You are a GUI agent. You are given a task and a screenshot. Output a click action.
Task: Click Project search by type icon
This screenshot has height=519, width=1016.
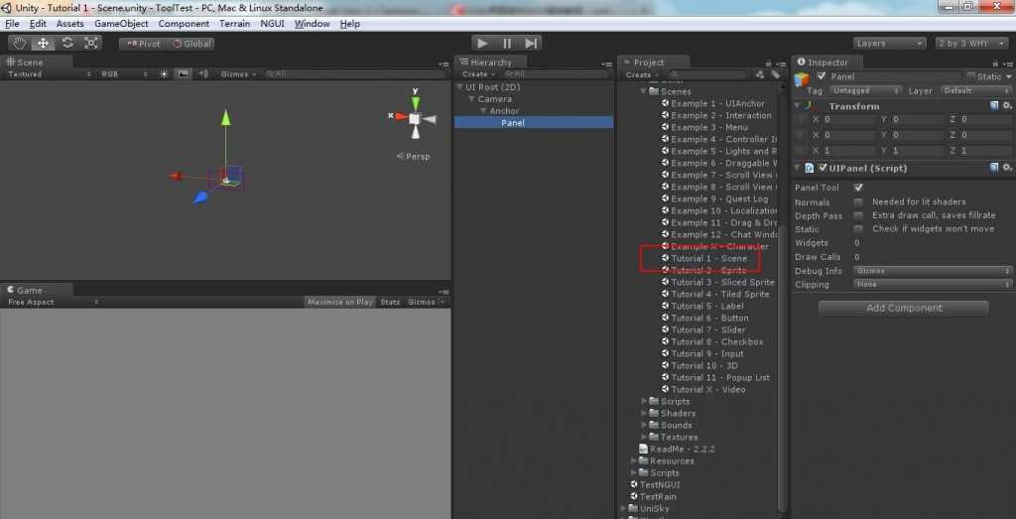point(760,74)
